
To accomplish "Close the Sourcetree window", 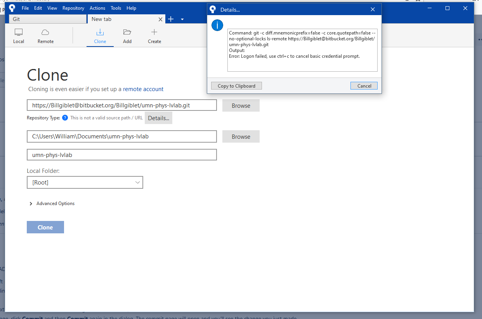I will 465,8.
